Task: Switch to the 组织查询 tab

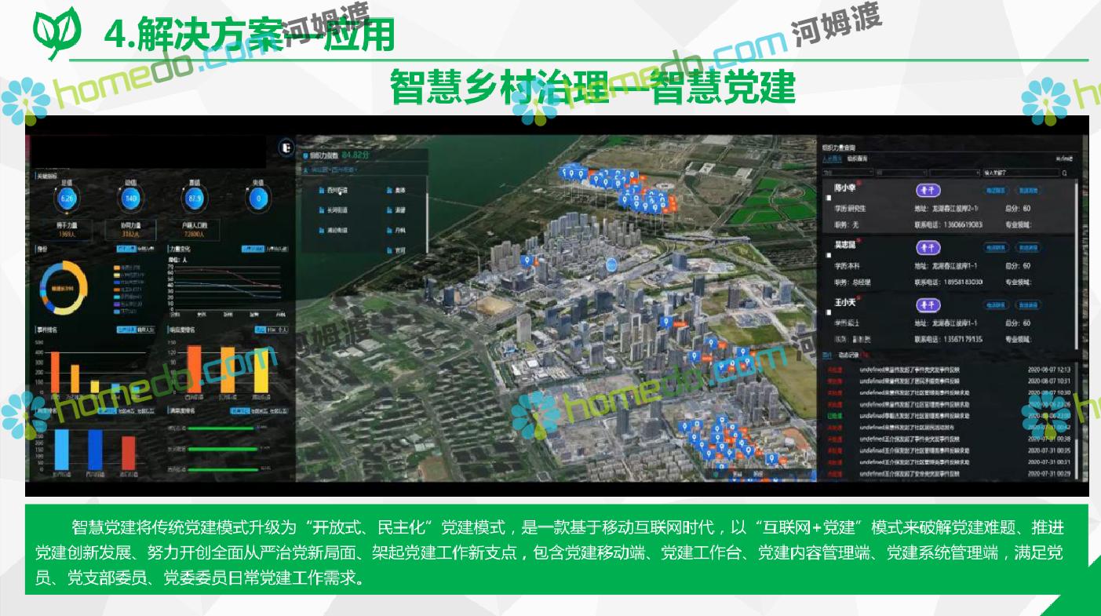Action: tap(857, 159)
